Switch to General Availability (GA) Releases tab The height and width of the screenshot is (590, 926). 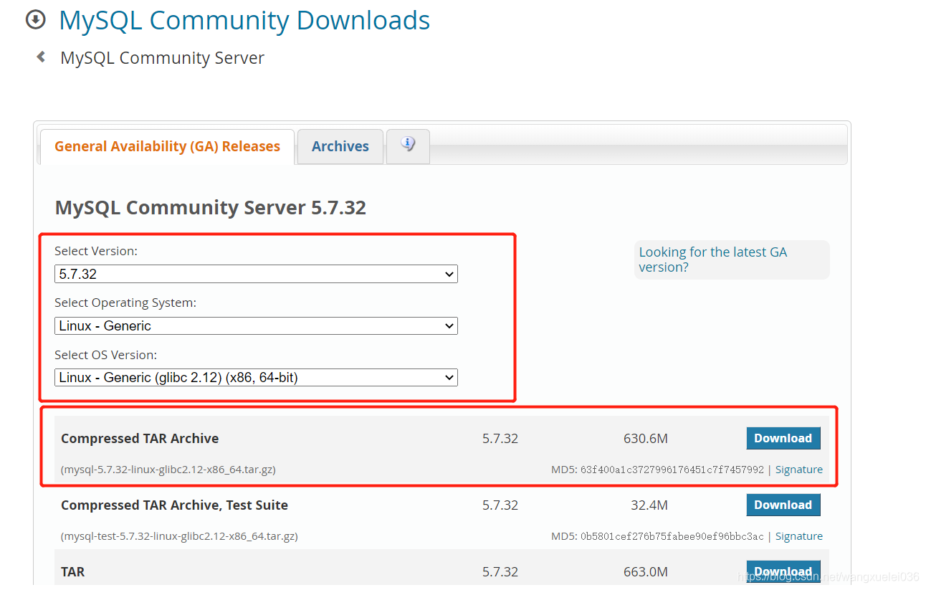tap(167, 146)
